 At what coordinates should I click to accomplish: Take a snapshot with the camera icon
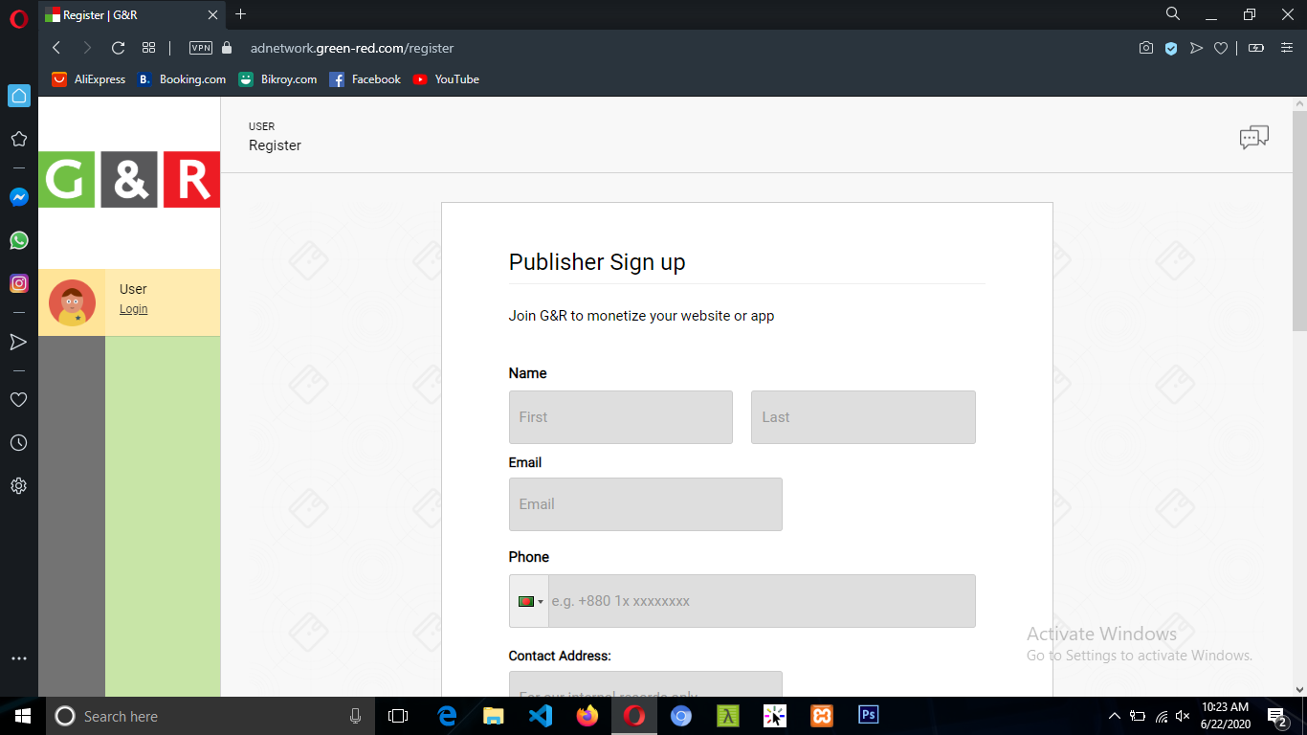(1146, 48)
